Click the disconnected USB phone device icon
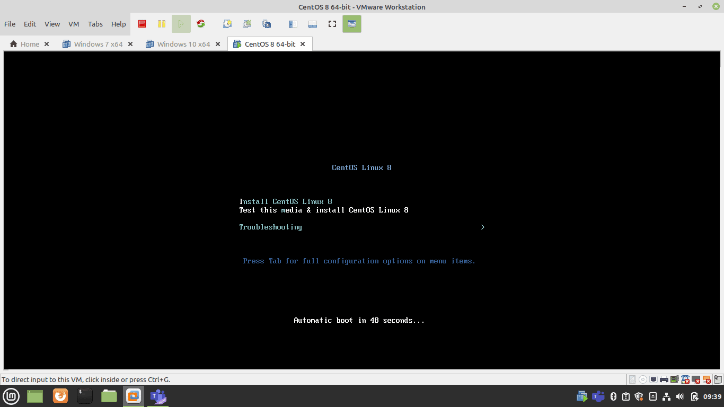The width and height of the screenshot is (724, 407). click(x=685, y=379)
